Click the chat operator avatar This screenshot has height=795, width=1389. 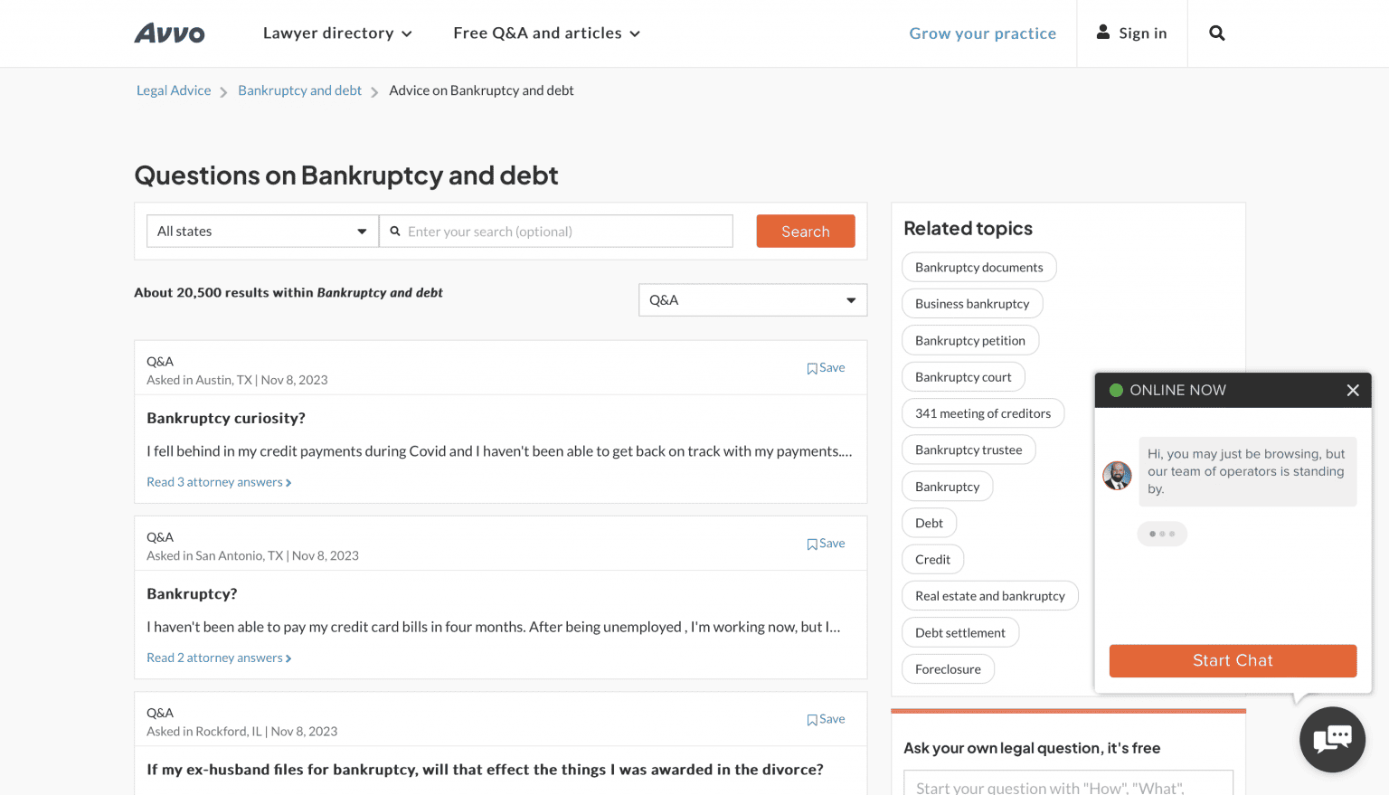(1118, 475)
